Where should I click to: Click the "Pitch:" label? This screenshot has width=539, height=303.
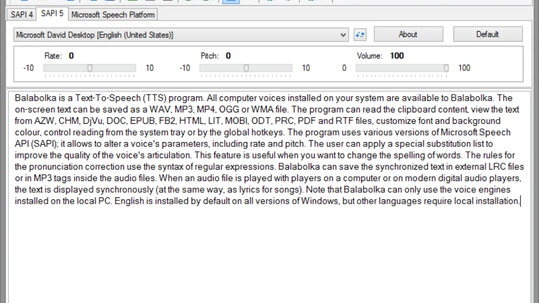coord(210,56)
